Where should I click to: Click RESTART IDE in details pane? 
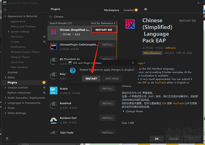[x=188, y=21]
